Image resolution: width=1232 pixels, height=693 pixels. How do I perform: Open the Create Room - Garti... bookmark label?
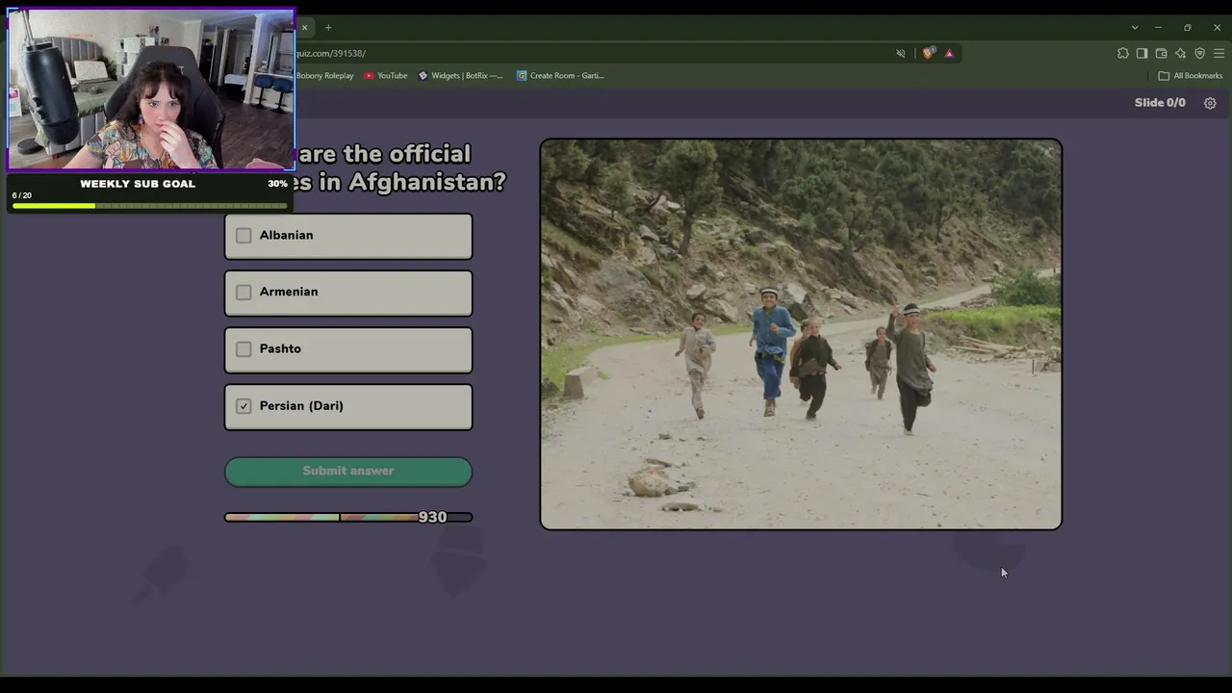tap(567, 76)
